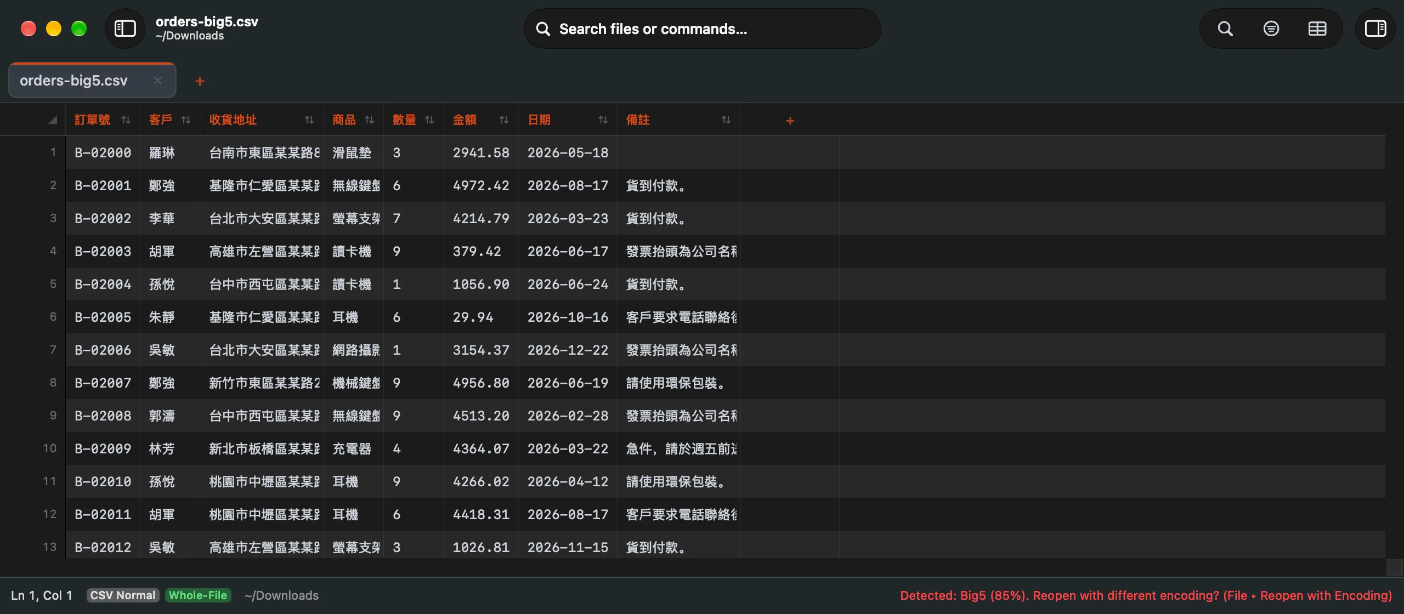1404x614 pixels.
Task: Click the CSV Normal mode badge
Action: point(123,595)
